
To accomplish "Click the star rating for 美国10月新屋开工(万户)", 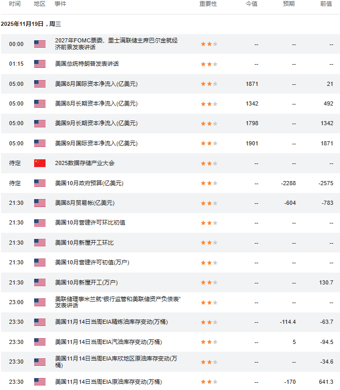I will [209, 282].
